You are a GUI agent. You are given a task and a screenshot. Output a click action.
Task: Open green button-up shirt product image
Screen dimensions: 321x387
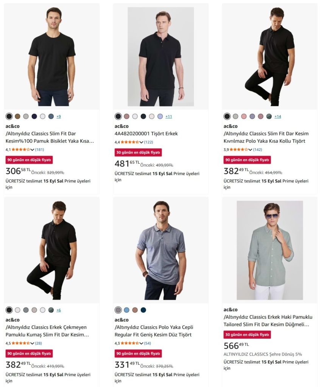(270, 250)
